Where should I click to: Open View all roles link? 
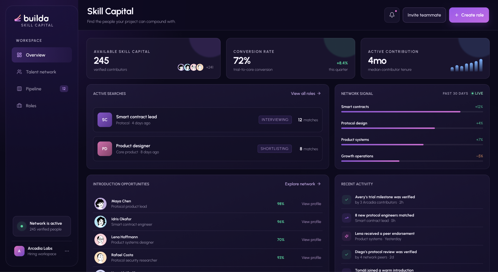306,94
